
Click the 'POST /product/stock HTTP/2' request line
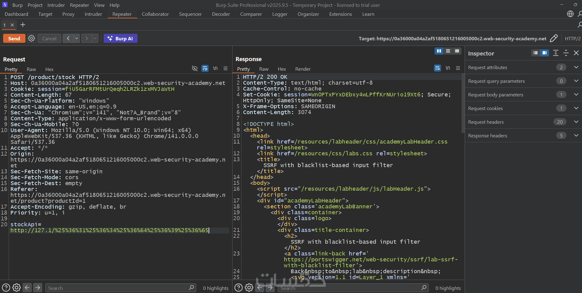coord(55,77)
